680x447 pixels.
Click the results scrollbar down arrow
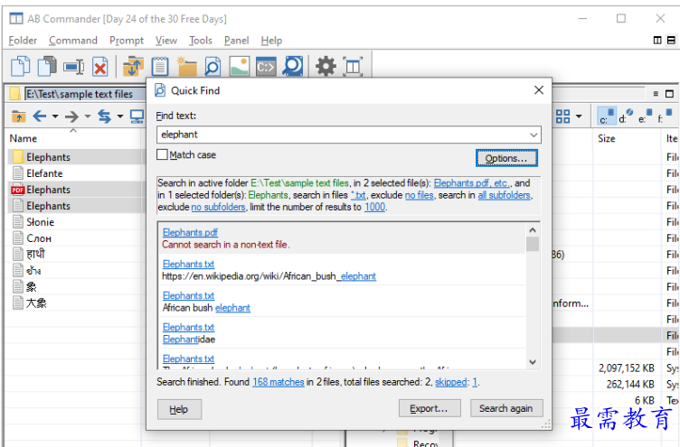tap(533, 362)
